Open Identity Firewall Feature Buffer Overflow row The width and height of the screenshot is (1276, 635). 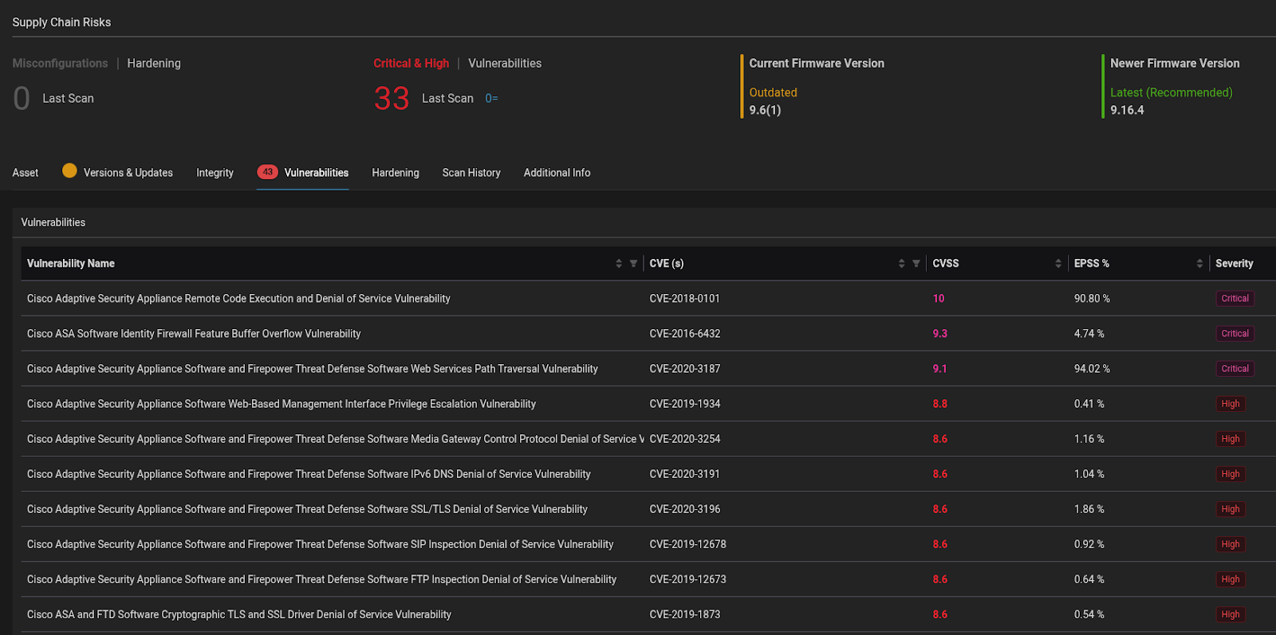[194, 334]
